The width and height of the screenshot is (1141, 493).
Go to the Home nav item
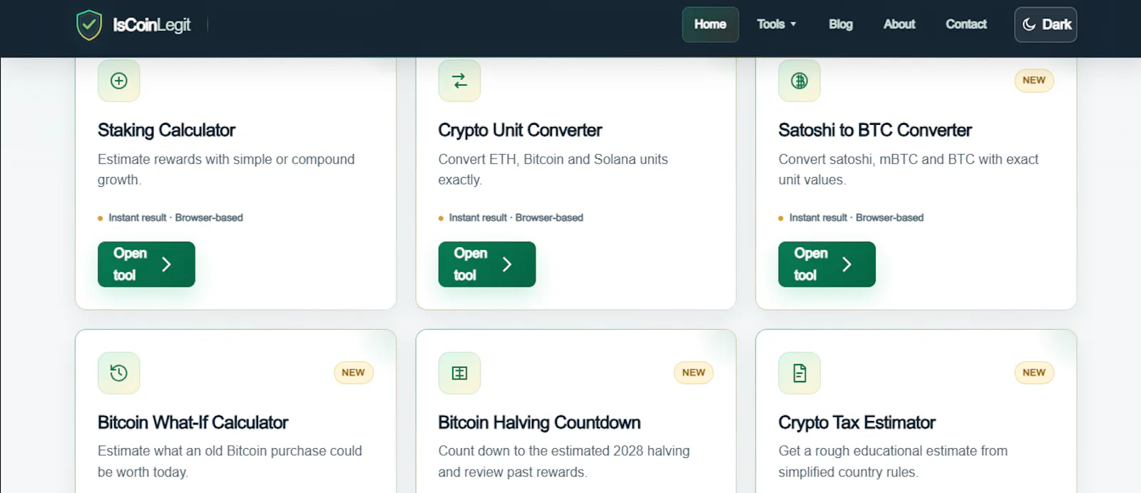point(710,24)
